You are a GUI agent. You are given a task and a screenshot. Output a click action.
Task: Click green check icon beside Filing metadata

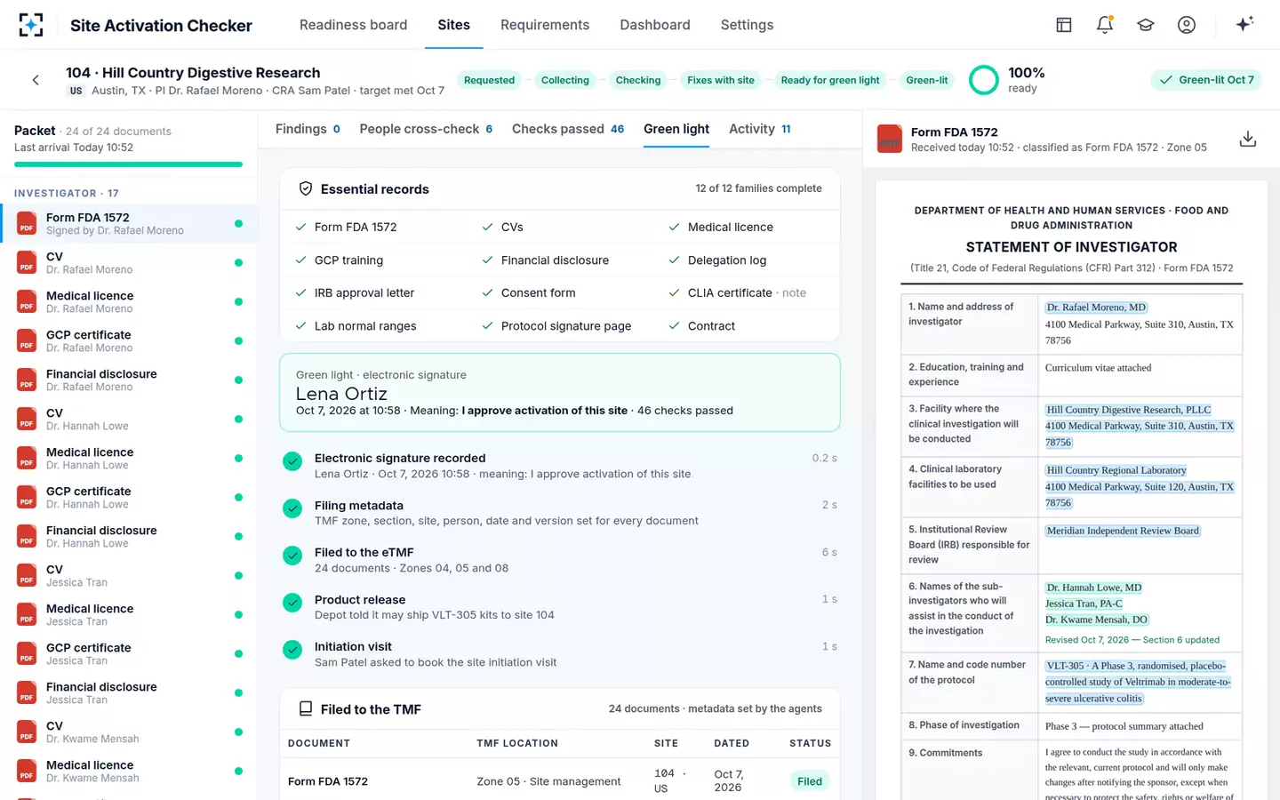[x=292, y=508]
